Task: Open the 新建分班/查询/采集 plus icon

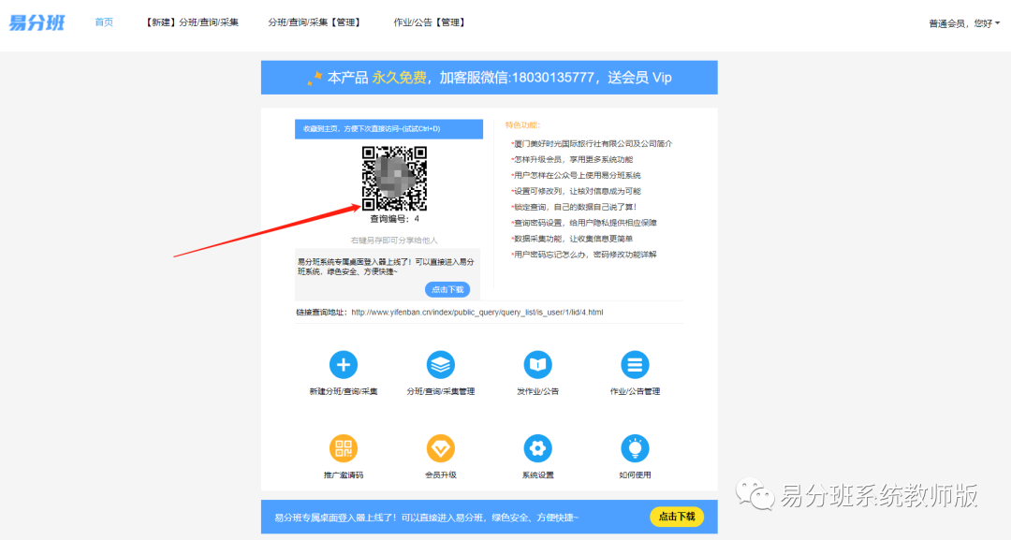Action: [343, 365]
